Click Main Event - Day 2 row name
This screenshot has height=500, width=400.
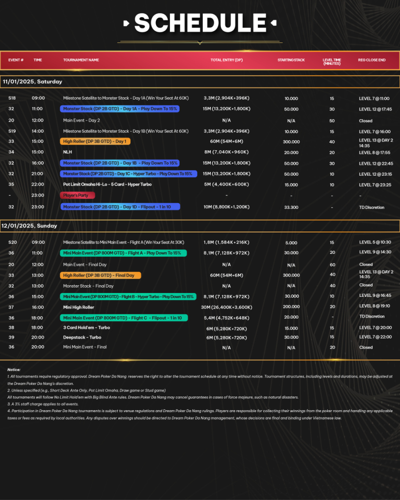(x=82, y=121)
